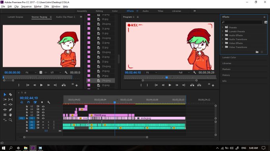Open Program monitor zoom Fit dropdown
This screenshot has width=270, height=151.
(x=151, y=72)
